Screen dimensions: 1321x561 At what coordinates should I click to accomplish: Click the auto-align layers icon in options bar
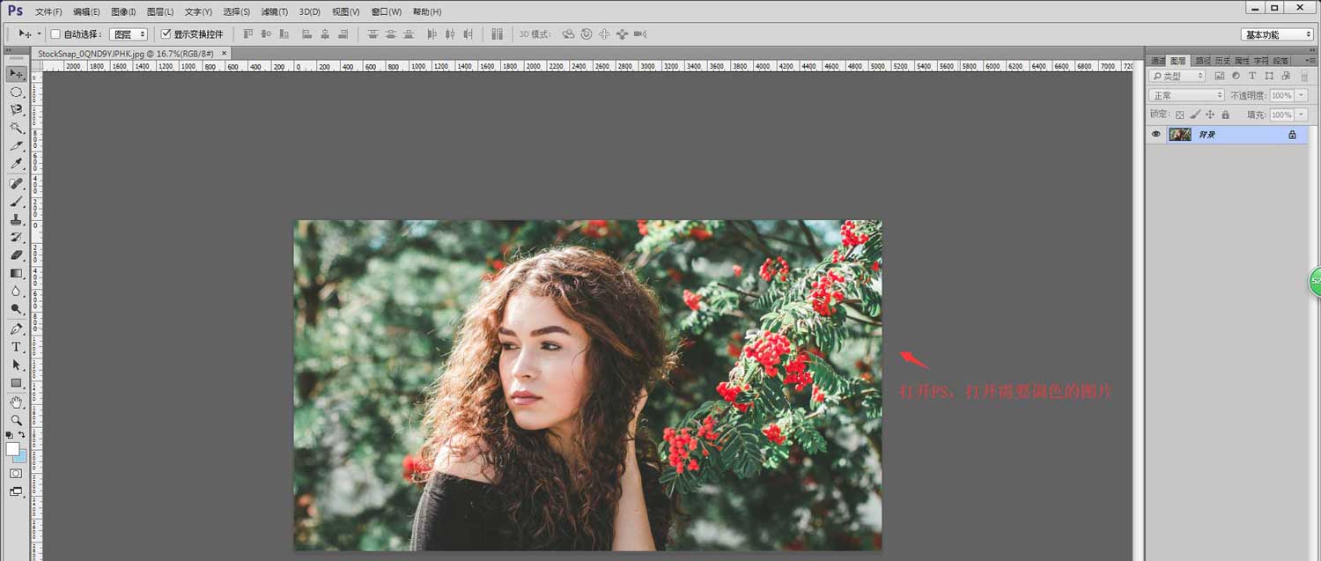coord(497,34)
